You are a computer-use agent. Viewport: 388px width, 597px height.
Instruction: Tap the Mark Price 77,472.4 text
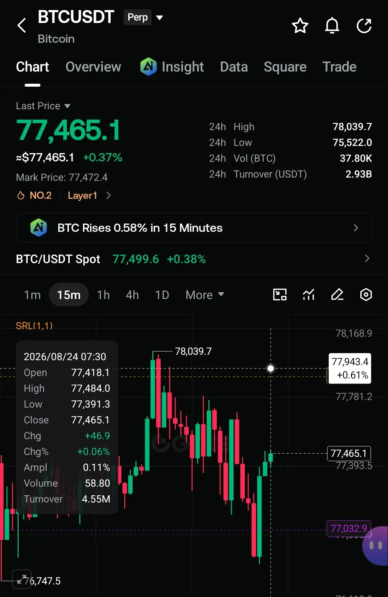pyautogui.click(x=62, y=178)
